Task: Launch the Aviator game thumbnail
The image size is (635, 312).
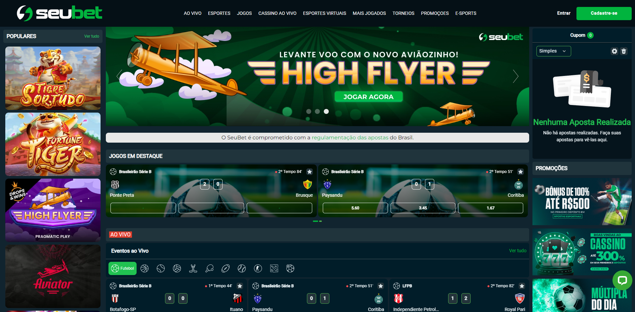Action: pyautogui.click(x=53, y=276)
